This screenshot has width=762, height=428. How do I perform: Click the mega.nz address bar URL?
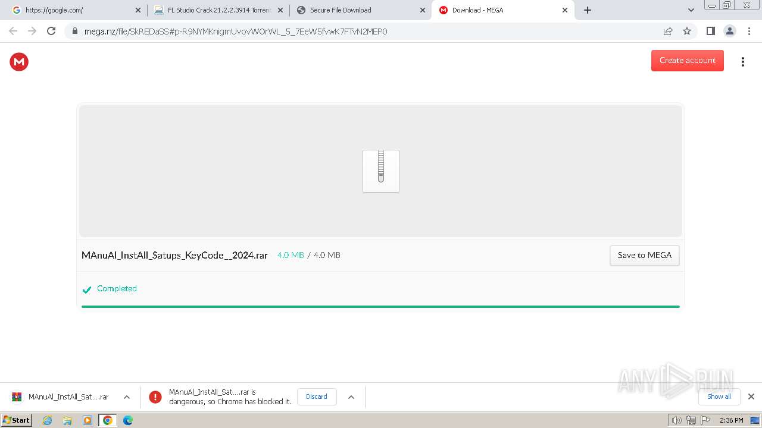[x=236, y=32]
